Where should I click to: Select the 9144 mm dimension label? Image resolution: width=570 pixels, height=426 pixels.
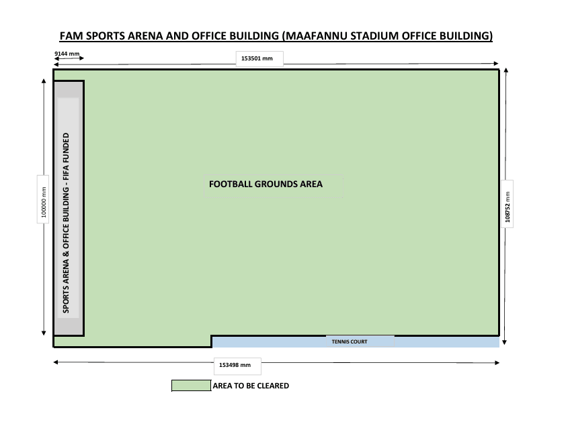coord(67,53)
